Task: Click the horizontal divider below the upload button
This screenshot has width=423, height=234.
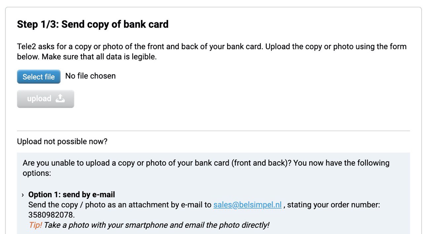Action: (213, 131)
